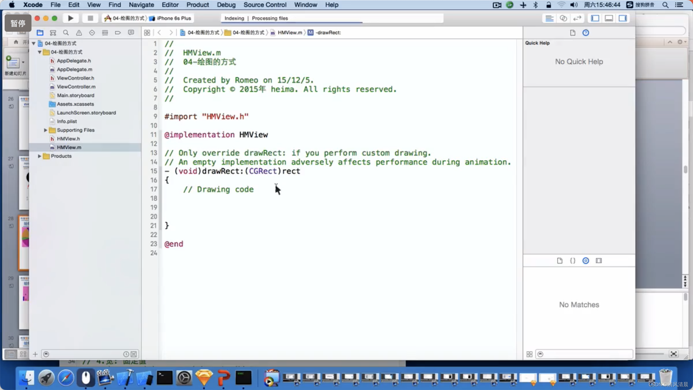Open the Source Control menu
This screenshot has height=390, width=693.
(x=264, y=5)
